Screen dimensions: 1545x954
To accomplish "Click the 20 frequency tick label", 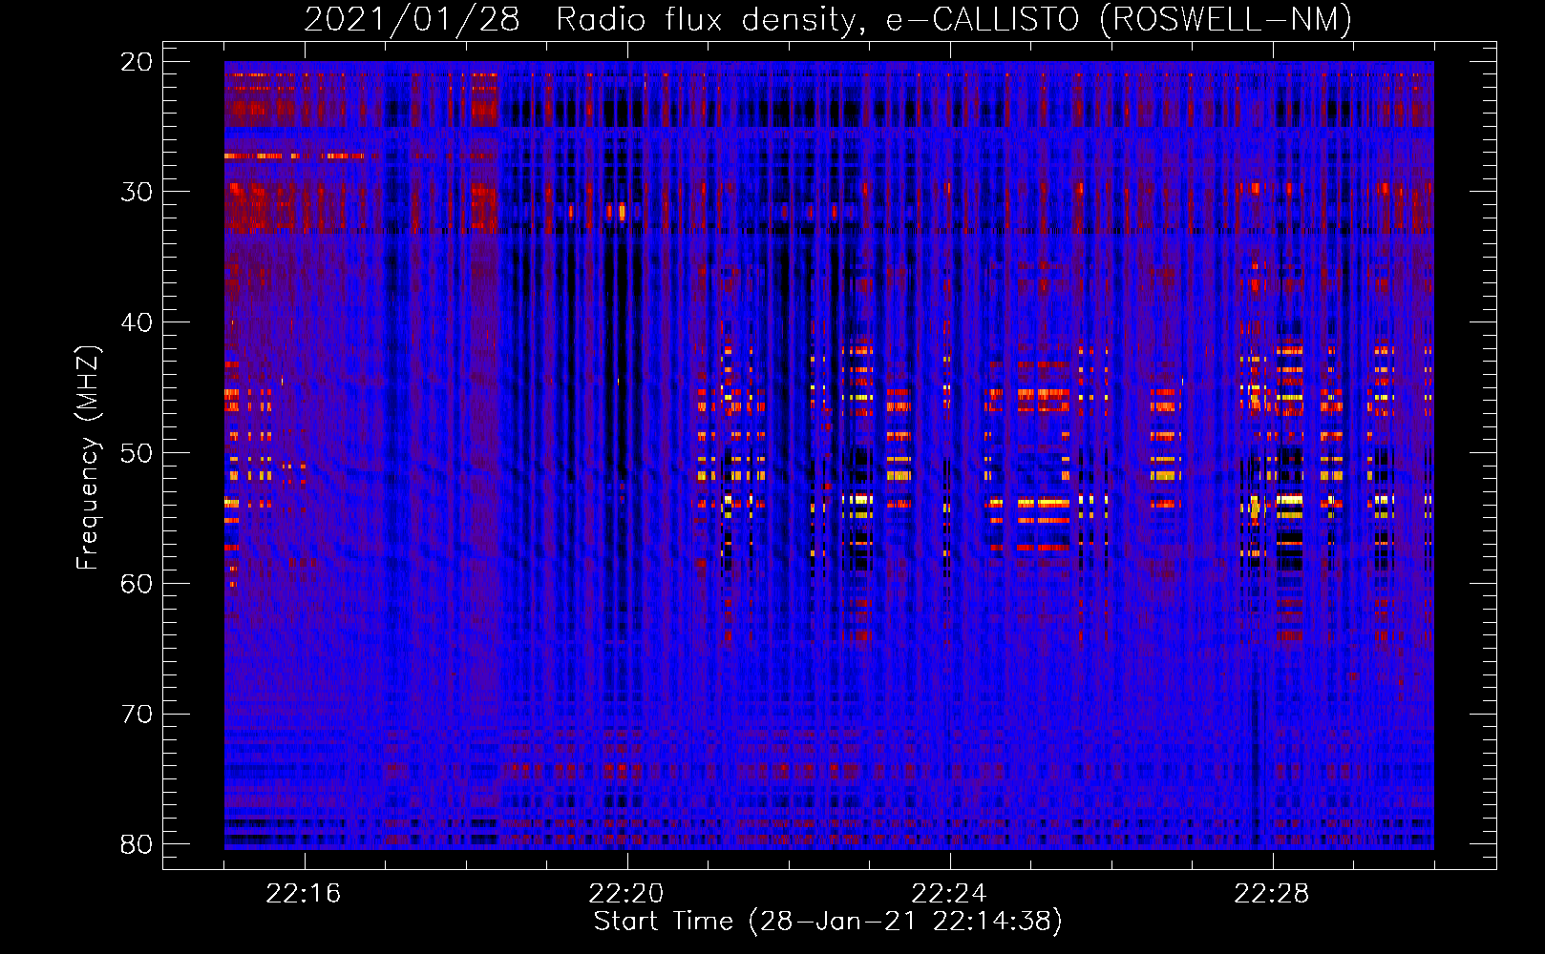I will pos(138,62).
